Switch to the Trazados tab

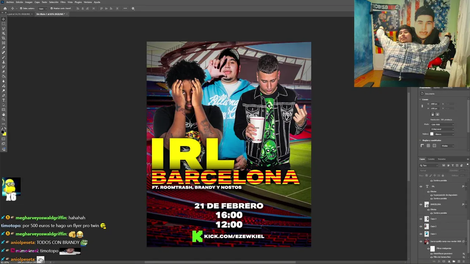click(442, 159)
